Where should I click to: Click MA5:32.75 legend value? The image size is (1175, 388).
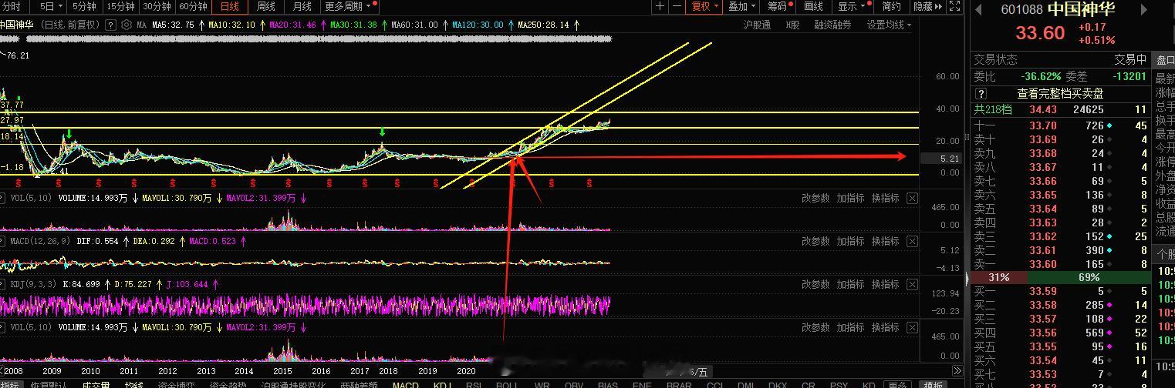pyautogui.click(x=171, y=25)
